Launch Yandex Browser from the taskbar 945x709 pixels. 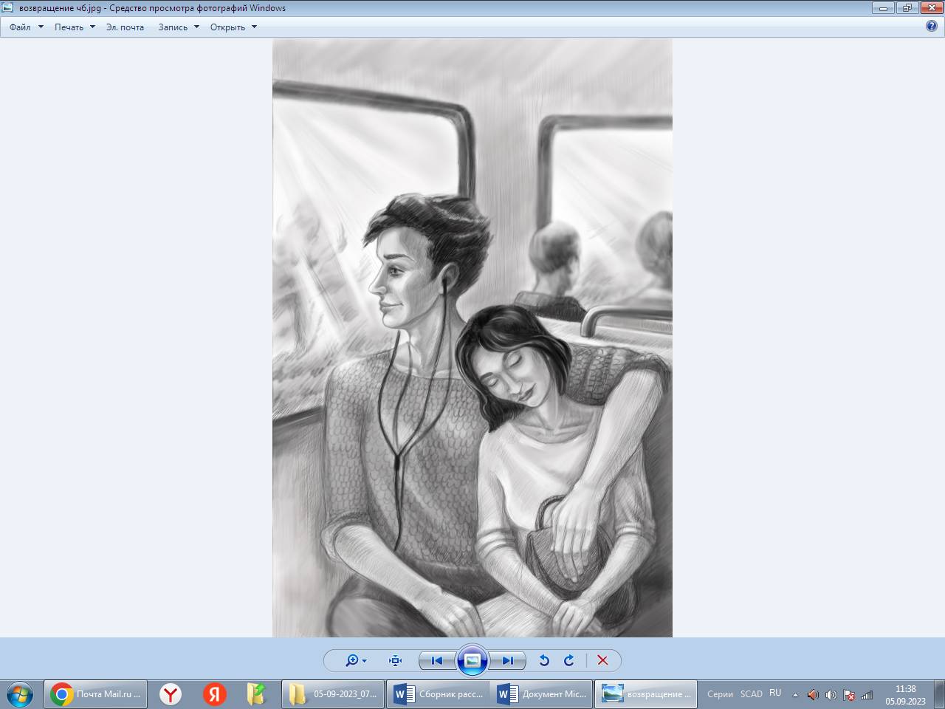coord(171,694)
